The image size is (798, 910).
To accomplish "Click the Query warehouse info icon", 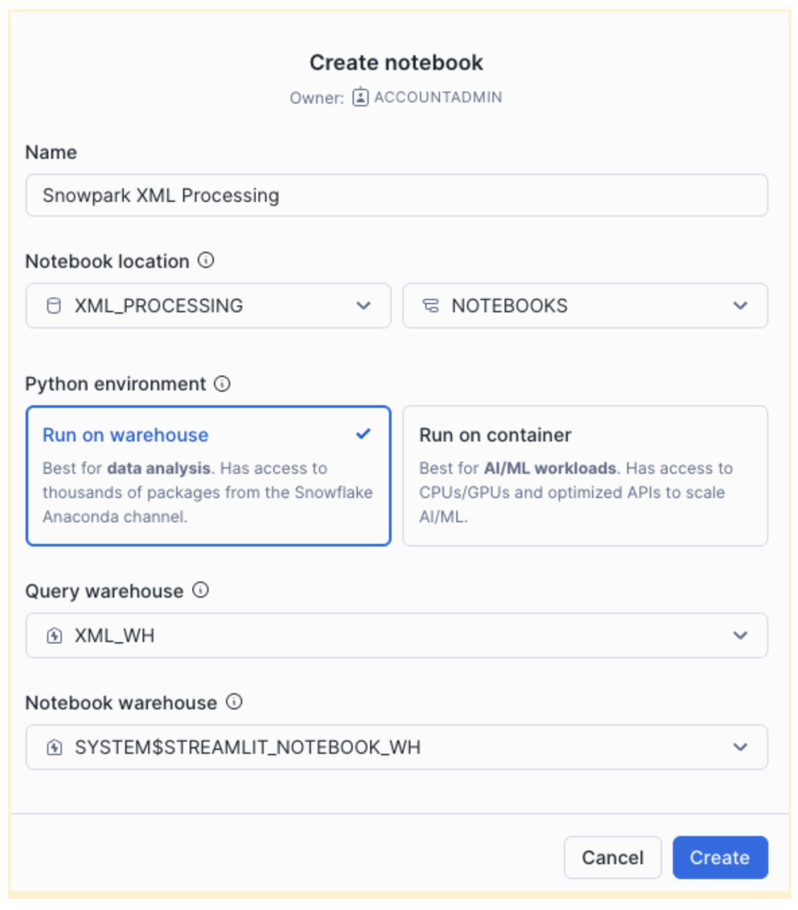I will coord(201,590).
